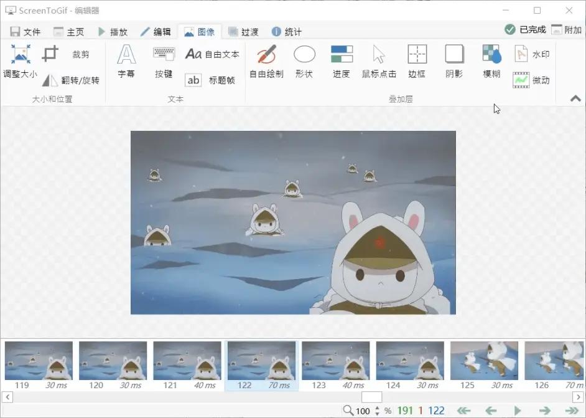Add a 标题帧 title frame
The width and height of the screenshot is (586, 418).
[210, 80]
